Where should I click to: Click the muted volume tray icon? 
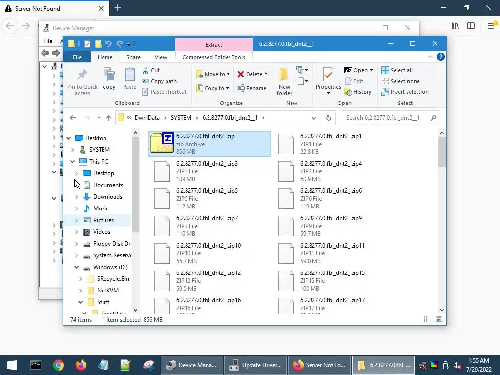tap(457, 365)
